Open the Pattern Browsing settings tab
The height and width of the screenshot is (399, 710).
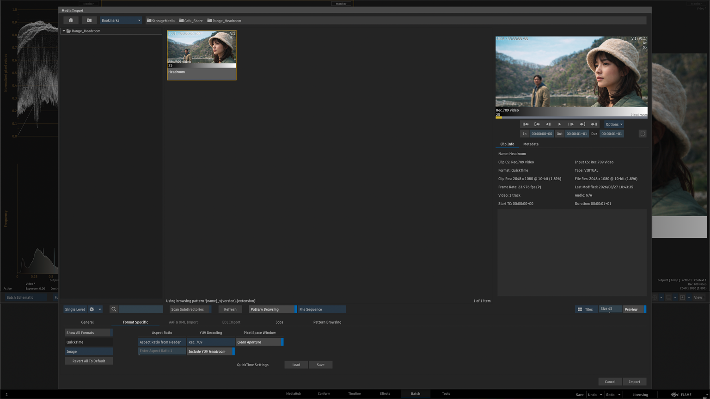tap(327, 322)
